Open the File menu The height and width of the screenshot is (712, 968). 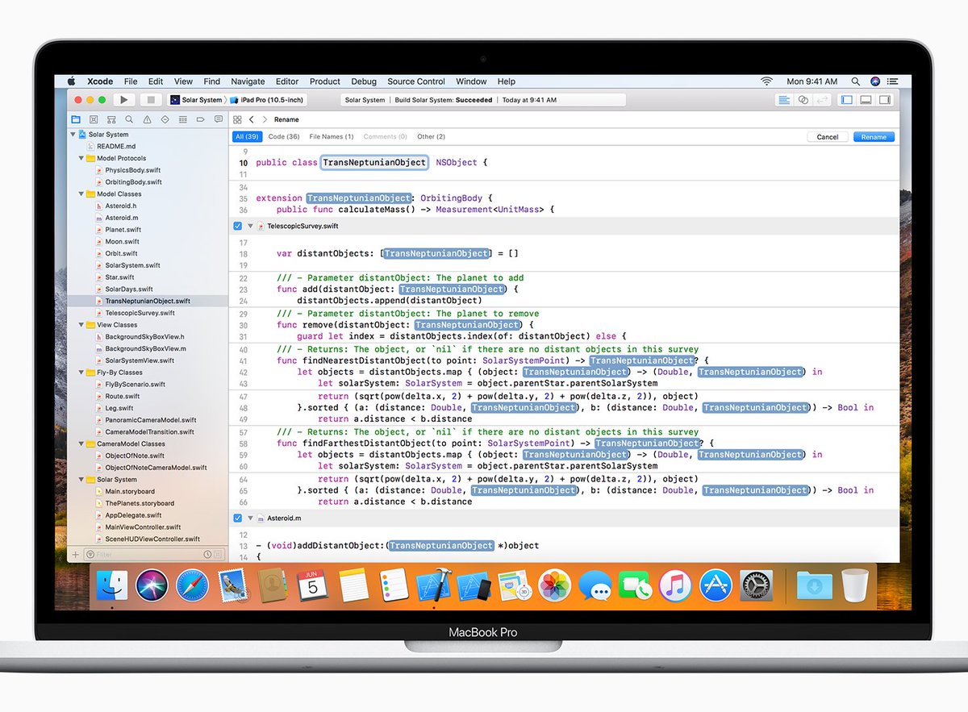pyautogui.click(x=131, y=81)
